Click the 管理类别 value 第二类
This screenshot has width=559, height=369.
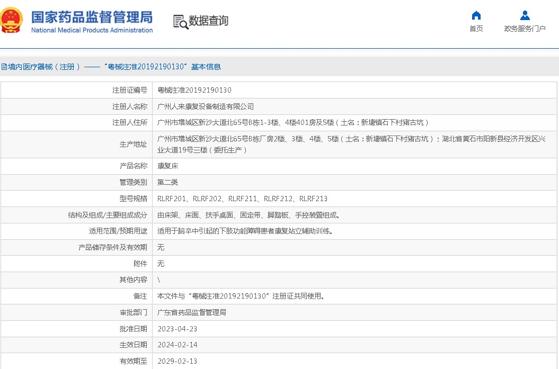pyautogui.click(x=167, y=182)
